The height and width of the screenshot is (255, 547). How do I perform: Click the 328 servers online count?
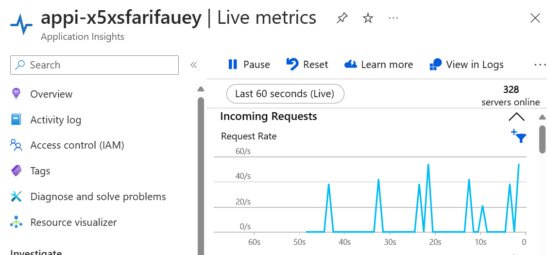(x=511, y=96)
